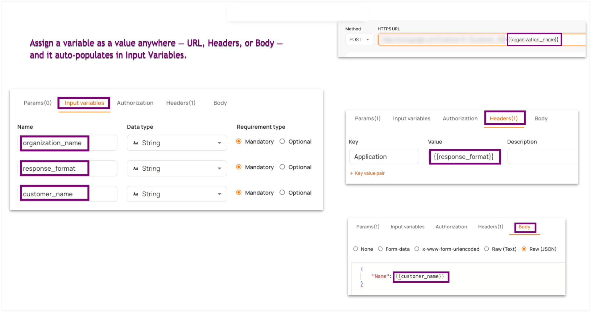Select Mandatory for organization_name
This screenshot has height=312, width=591.
pyautogui.click(x=239, y=141)
